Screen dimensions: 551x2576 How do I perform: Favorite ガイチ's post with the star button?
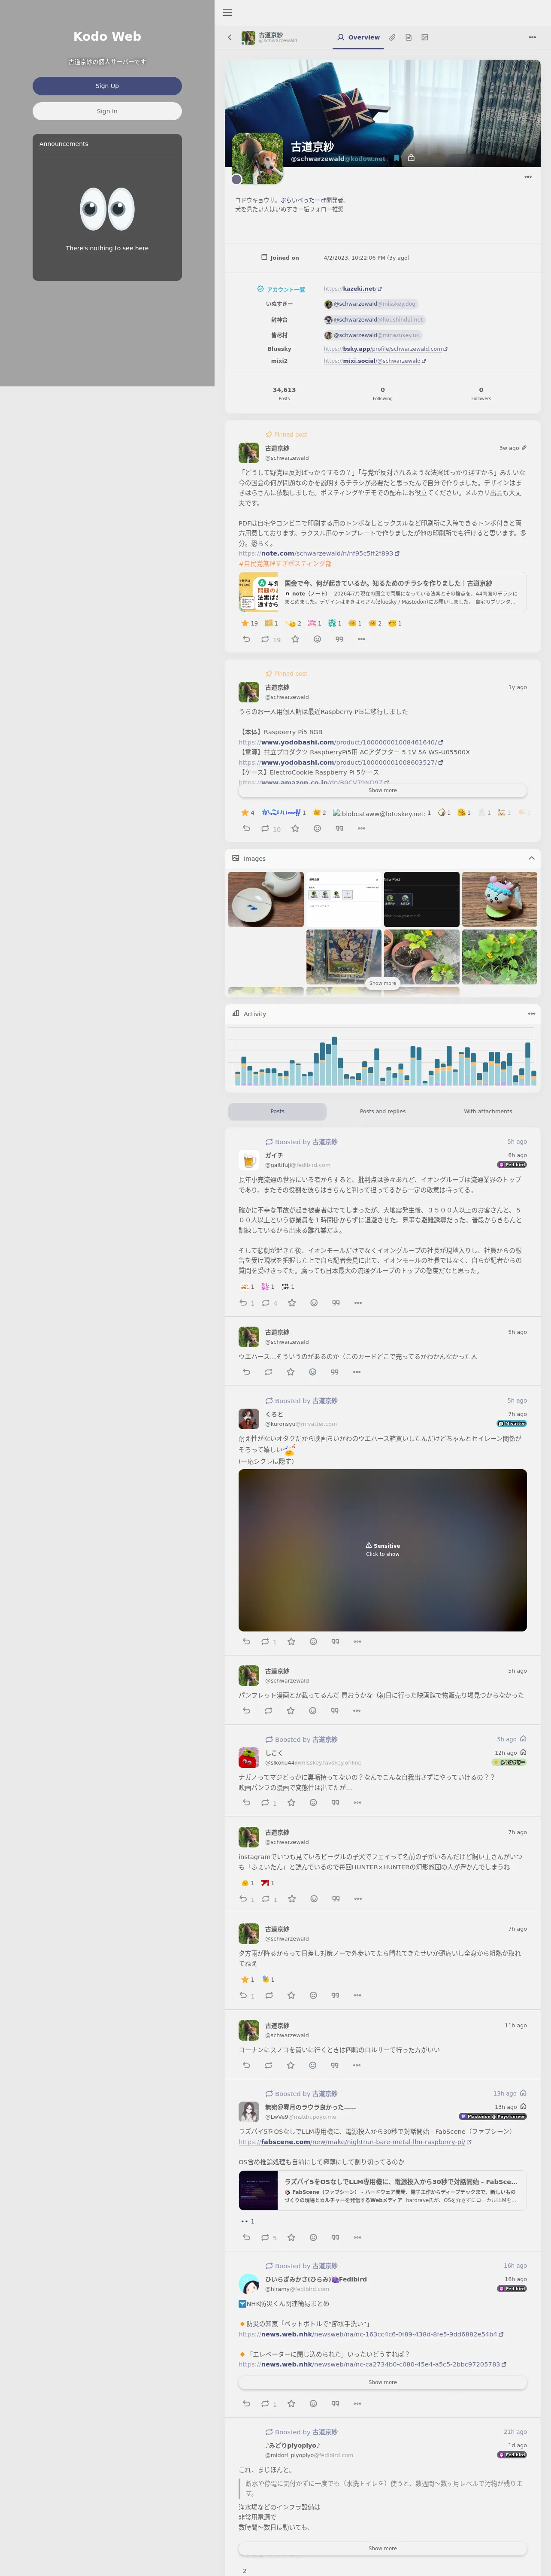[291, 1303]
